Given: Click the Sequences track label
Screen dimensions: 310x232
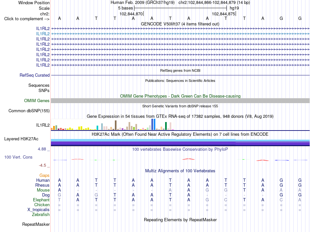Looking at the screenshot, I should coord(39,85).
